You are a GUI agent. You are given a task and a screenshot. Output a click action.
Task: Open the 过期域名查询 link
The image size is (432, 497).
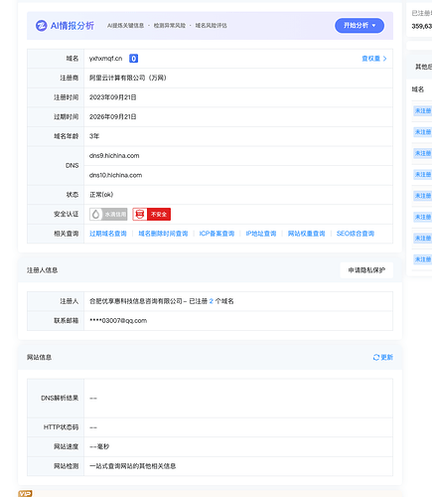pyautogui.click(x=108, y=234)
